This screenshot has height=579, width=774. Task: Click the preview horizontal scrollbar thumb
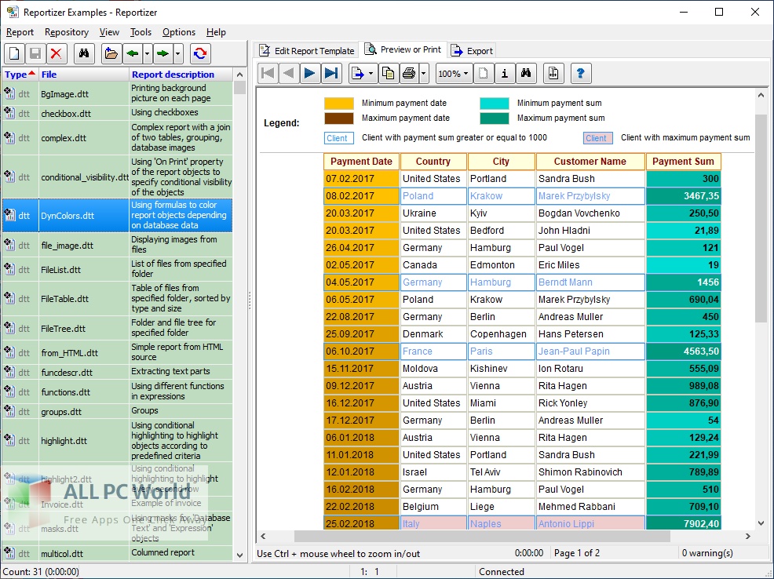coord(482,537)
